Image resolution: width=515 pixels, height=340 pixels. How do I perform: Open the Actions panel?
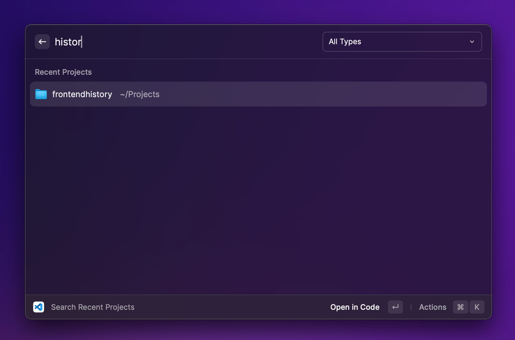pos(433,307)
